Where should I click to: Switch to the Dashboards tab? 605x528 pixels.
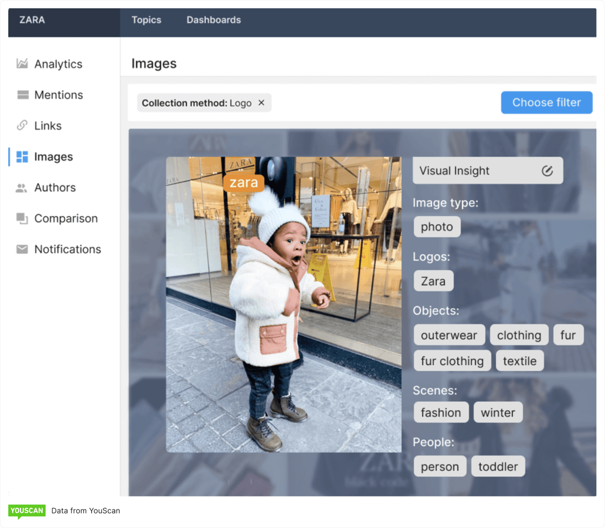[213, 20]
